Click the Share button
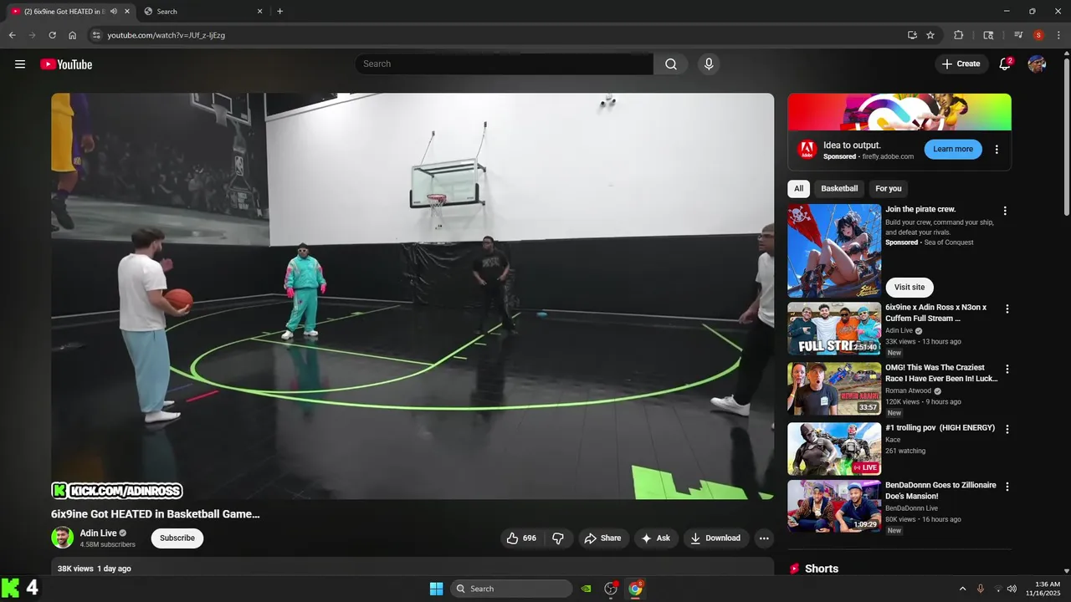The image size is (1071, 602). pos(602,538)
